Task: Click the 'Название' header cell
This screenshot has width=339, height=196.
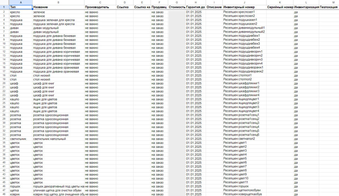Action: tap(58, 7)
